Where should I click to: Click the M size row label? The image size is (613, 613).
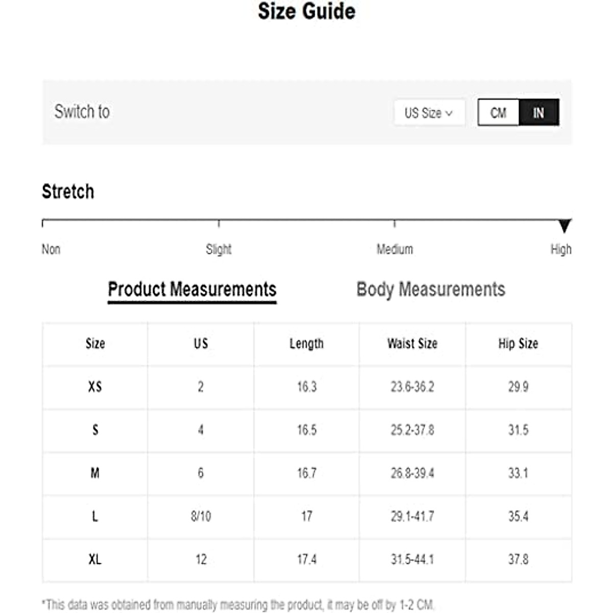pos(95,473)
